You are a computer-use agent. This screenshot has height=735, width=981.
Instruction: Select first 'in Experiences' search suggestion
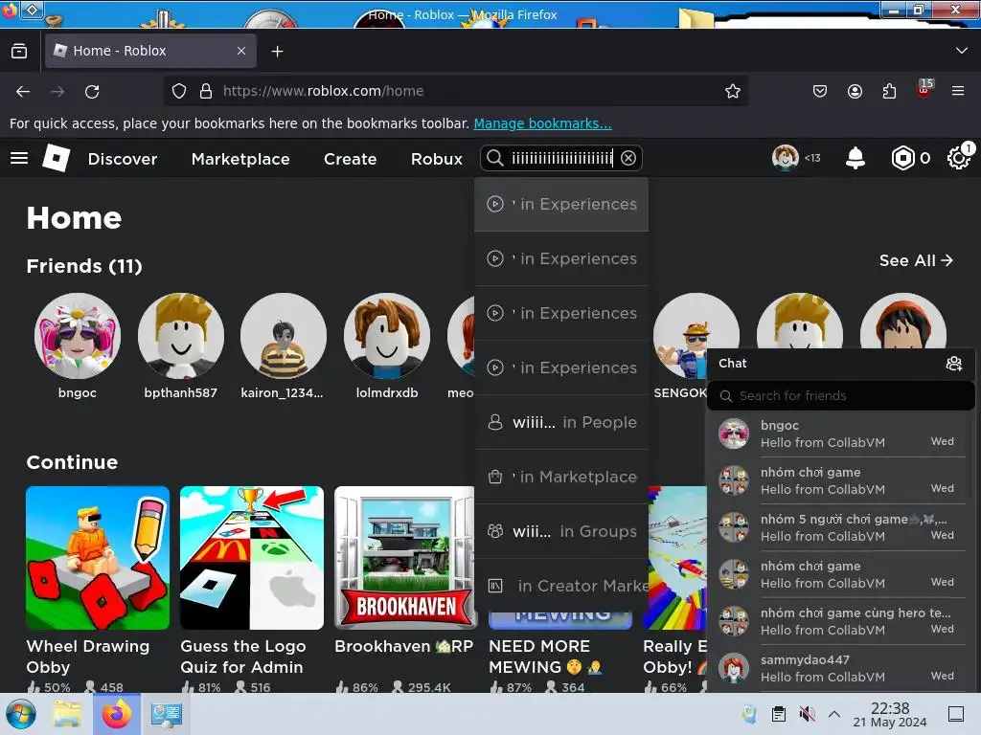561,205
